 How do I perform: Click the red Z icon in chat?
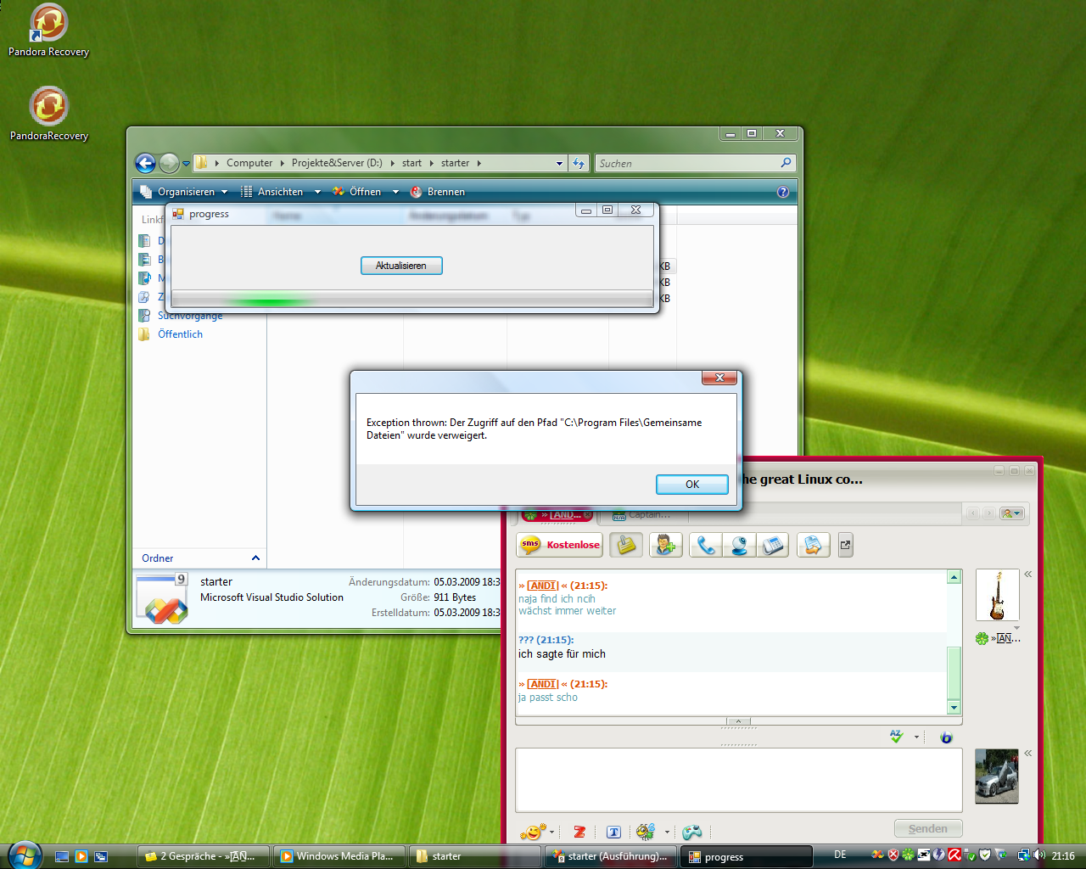point(579,832)
